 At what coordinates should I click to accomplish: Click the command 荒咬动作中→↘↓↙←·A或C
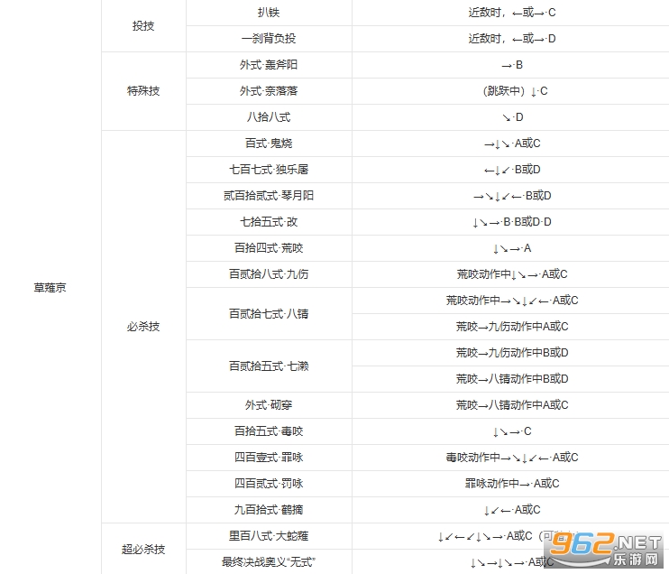[x=512, y=301]
